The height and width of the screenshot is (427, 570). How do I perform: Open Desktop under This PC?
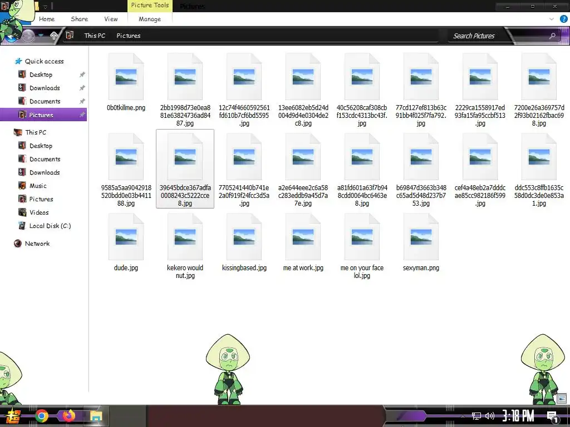click(x=41, y=146)
